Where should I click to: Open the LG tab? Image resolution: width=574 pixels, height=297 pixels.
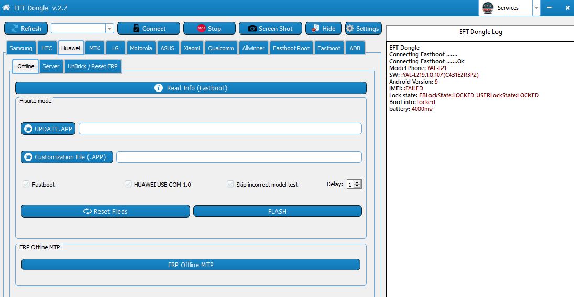click(115, 48)
